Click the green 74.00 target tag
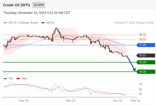Image resolution: width=156 pixels, height=105 pixels. click(146, 72)
